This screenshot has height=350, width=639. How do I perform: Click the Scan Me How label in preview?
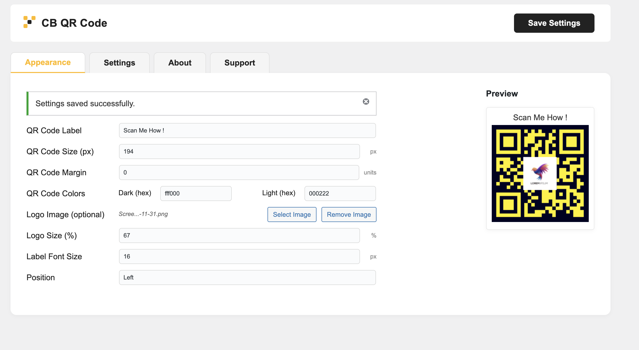tap(540, 117)
